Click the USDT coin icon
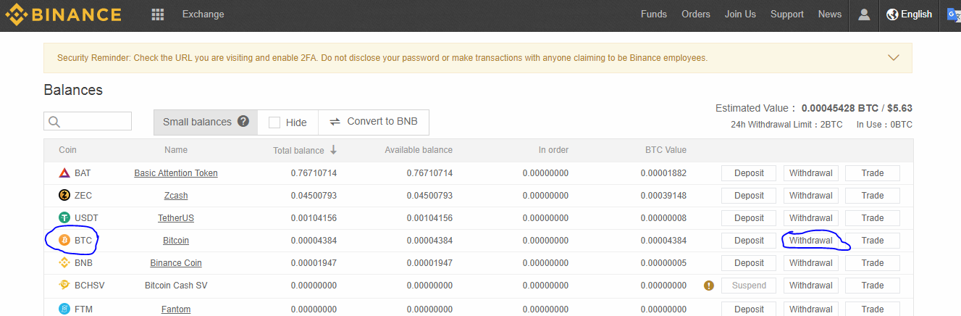The image size is (961, 316). click(x=64, y=218)
